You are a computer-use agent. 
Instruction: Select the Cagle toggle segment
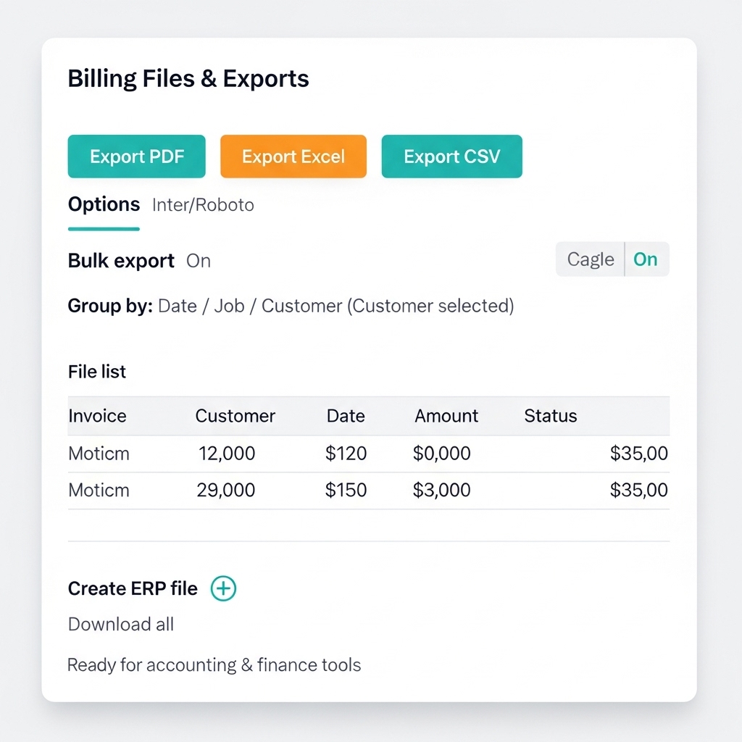tap(591, 259)
